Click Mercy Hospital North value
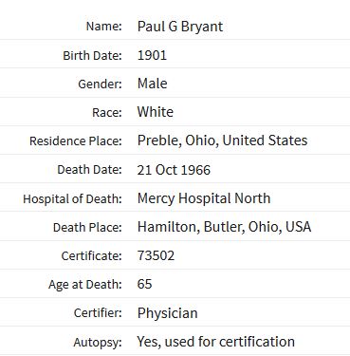The image size is (350, 356). tap(204, 198)
